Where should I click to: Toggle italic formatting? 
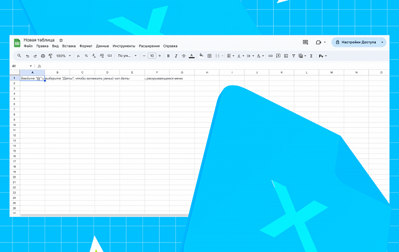coord(176,56)
